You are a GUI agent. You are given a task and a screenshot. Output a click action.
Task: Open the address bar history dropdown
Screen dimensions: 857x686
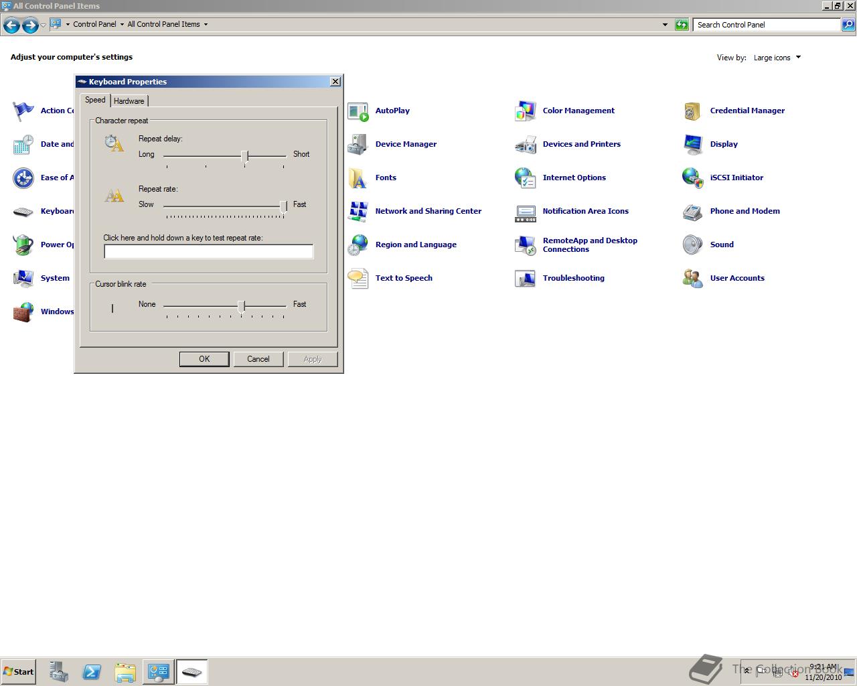pos(665,25)
